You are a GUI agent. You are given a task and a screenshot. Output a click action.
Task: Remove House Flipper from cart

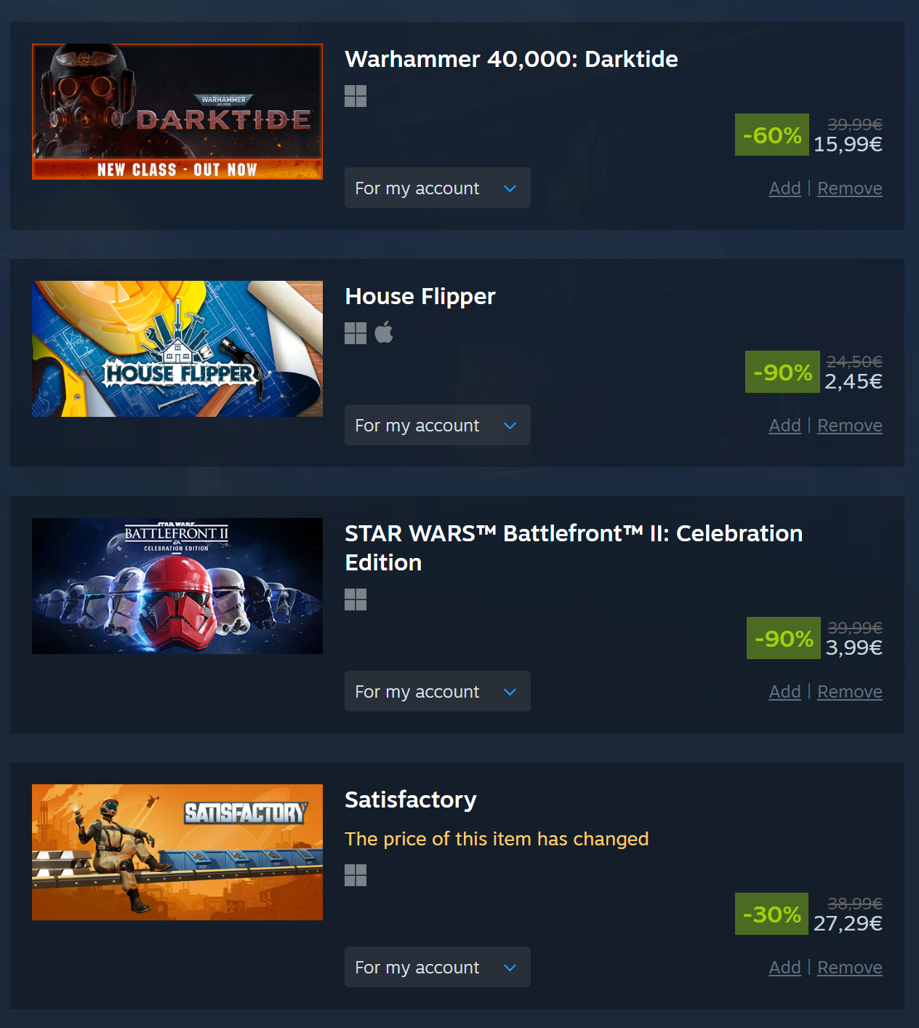(x=850, y=426)
